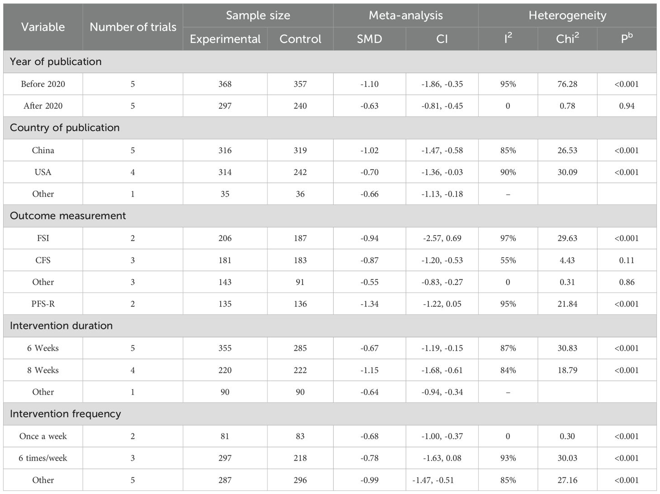Select the SMD value -1.34
Screen dimensions: 660x494
pos(369,304)
